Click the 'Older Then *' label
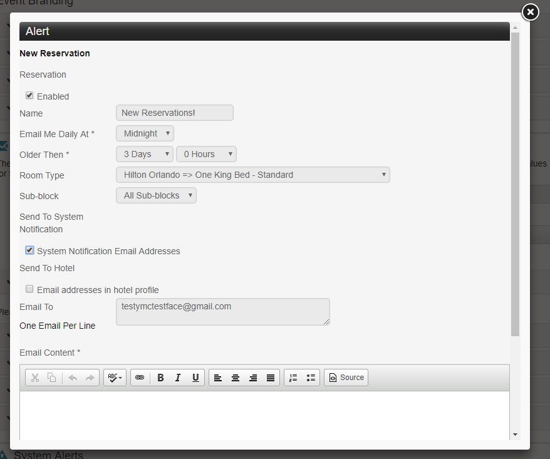Image resolution: width=550 pixels, height=459 pixels. click(x=44, y=155)
